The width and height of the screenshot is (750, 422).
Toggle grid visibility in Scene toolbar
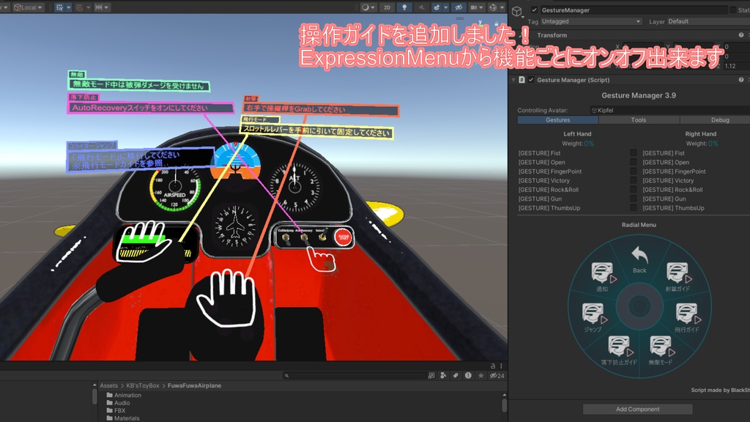60,7
